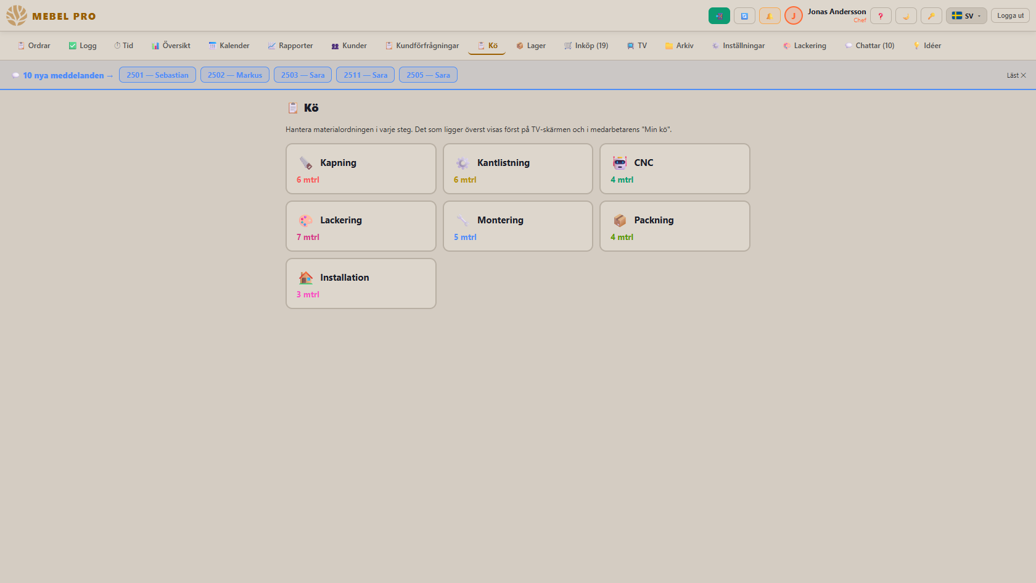Open message chip 2502 — Markus
The width and height of the screenshot is (1036, 583).
pos(235,75)
